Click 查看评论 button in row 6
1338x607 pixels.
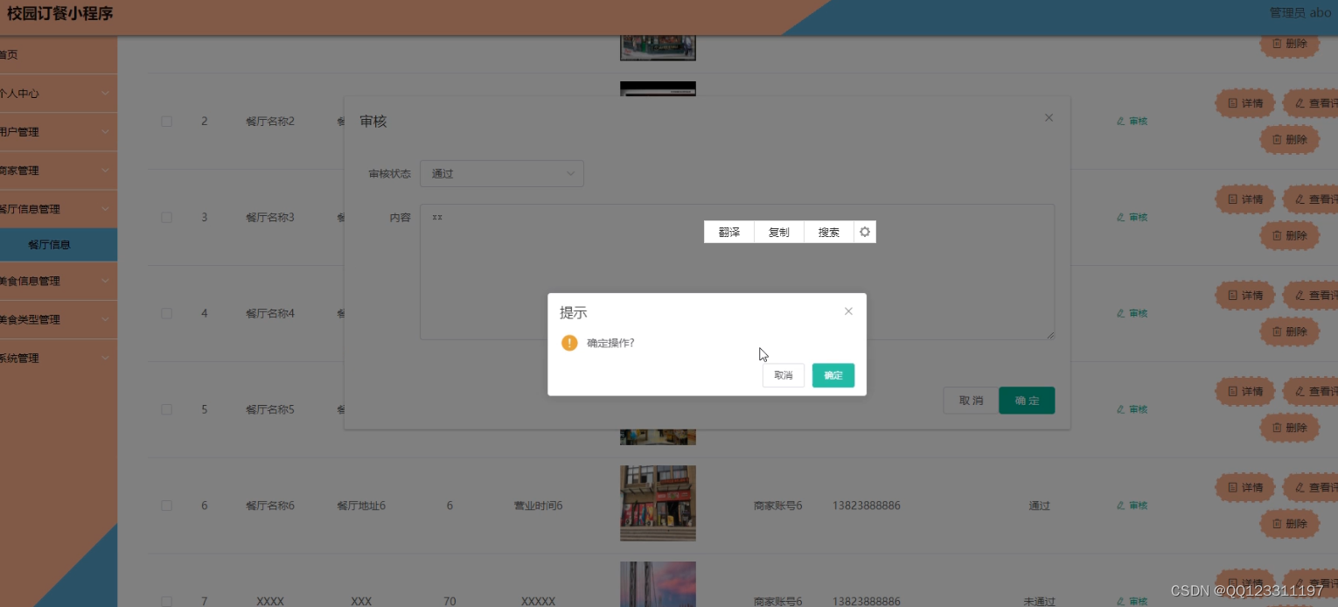[x=1311, y=487]
